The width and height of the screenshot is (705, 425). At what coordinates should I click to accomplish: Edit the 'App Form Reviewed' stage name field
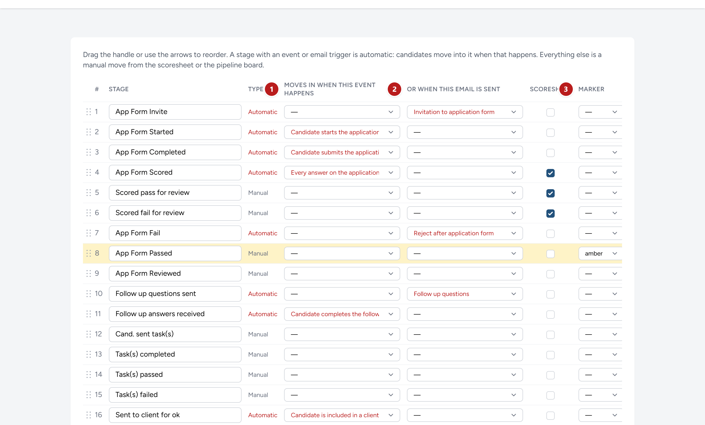pyautogui.click(x=175, y=273)
